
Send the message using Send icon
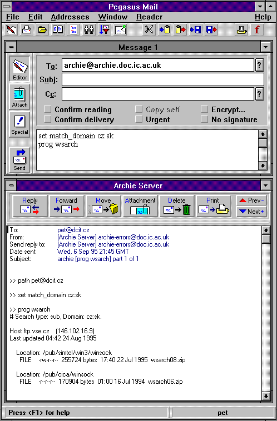pos(19,160)
